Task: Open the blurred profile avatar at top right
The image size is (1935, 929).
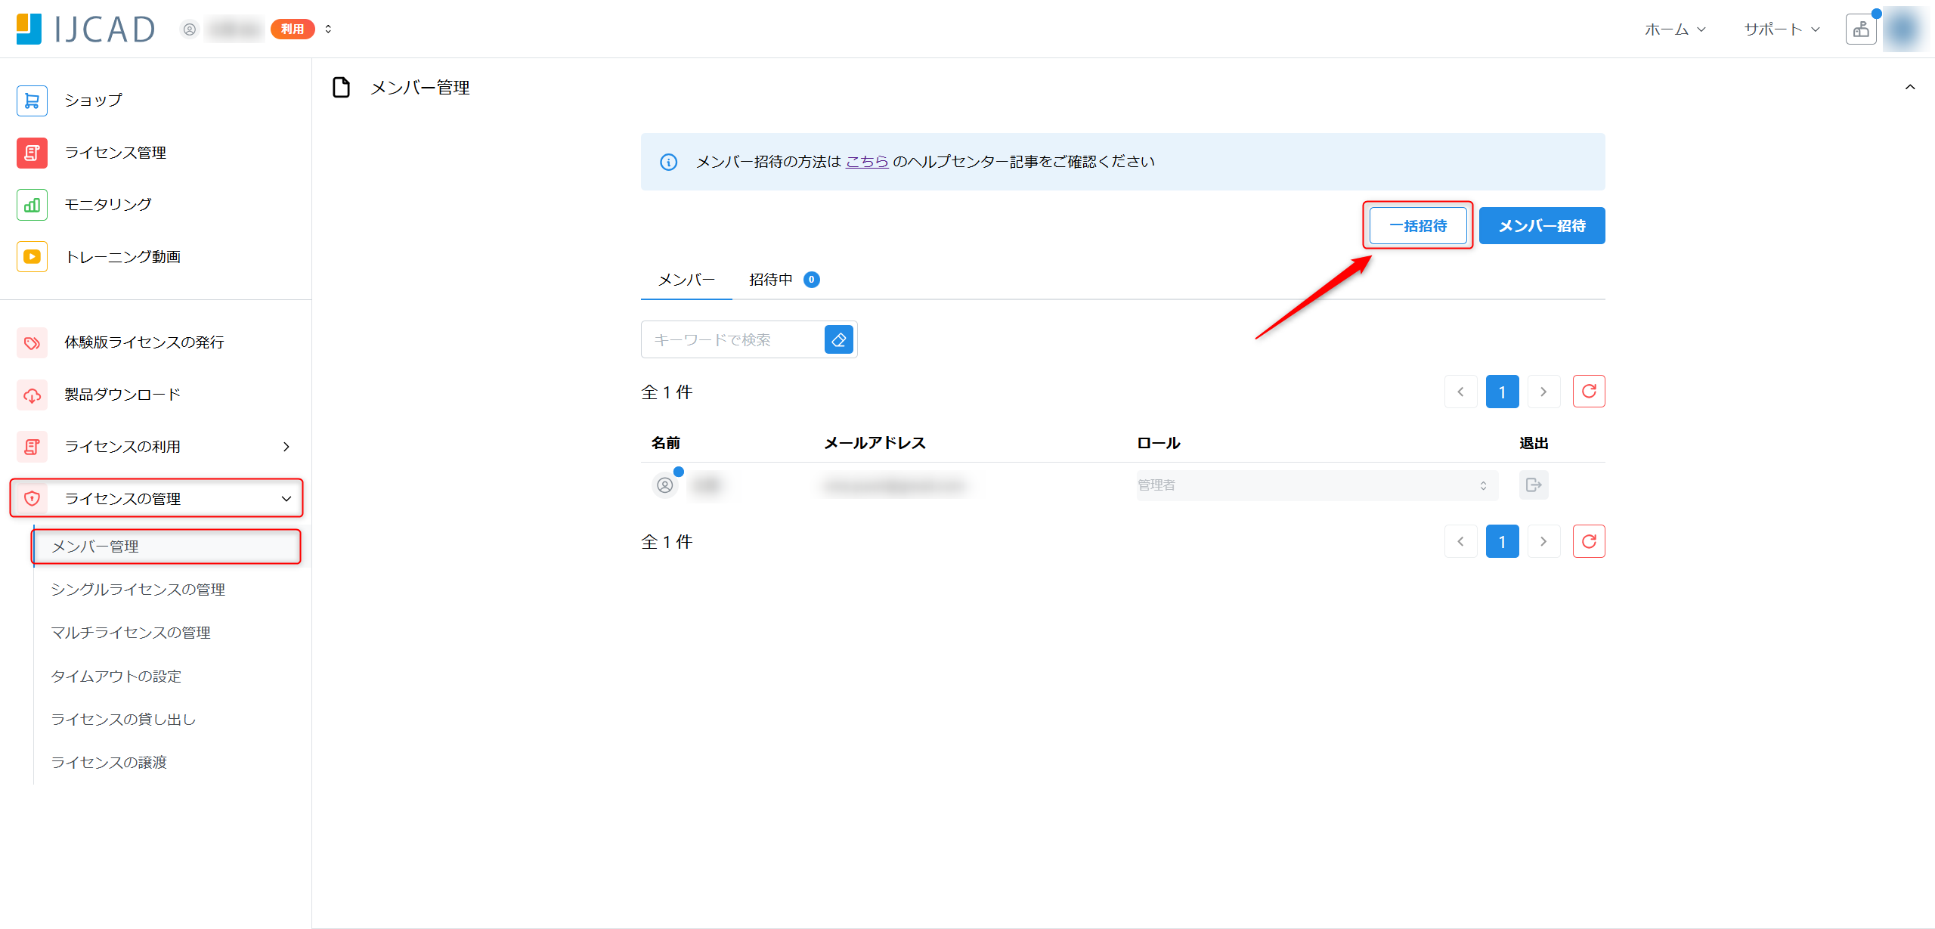Action: point(1903,29)
